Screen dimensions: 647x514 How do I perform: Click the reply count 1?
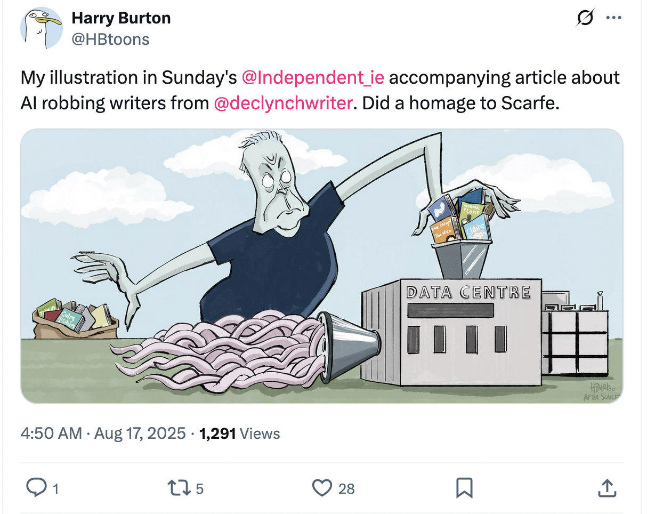coord(55,488)
